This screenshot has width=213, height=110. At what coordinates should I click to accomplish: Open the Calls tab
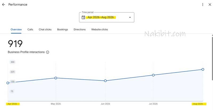(x=30, y=29)
